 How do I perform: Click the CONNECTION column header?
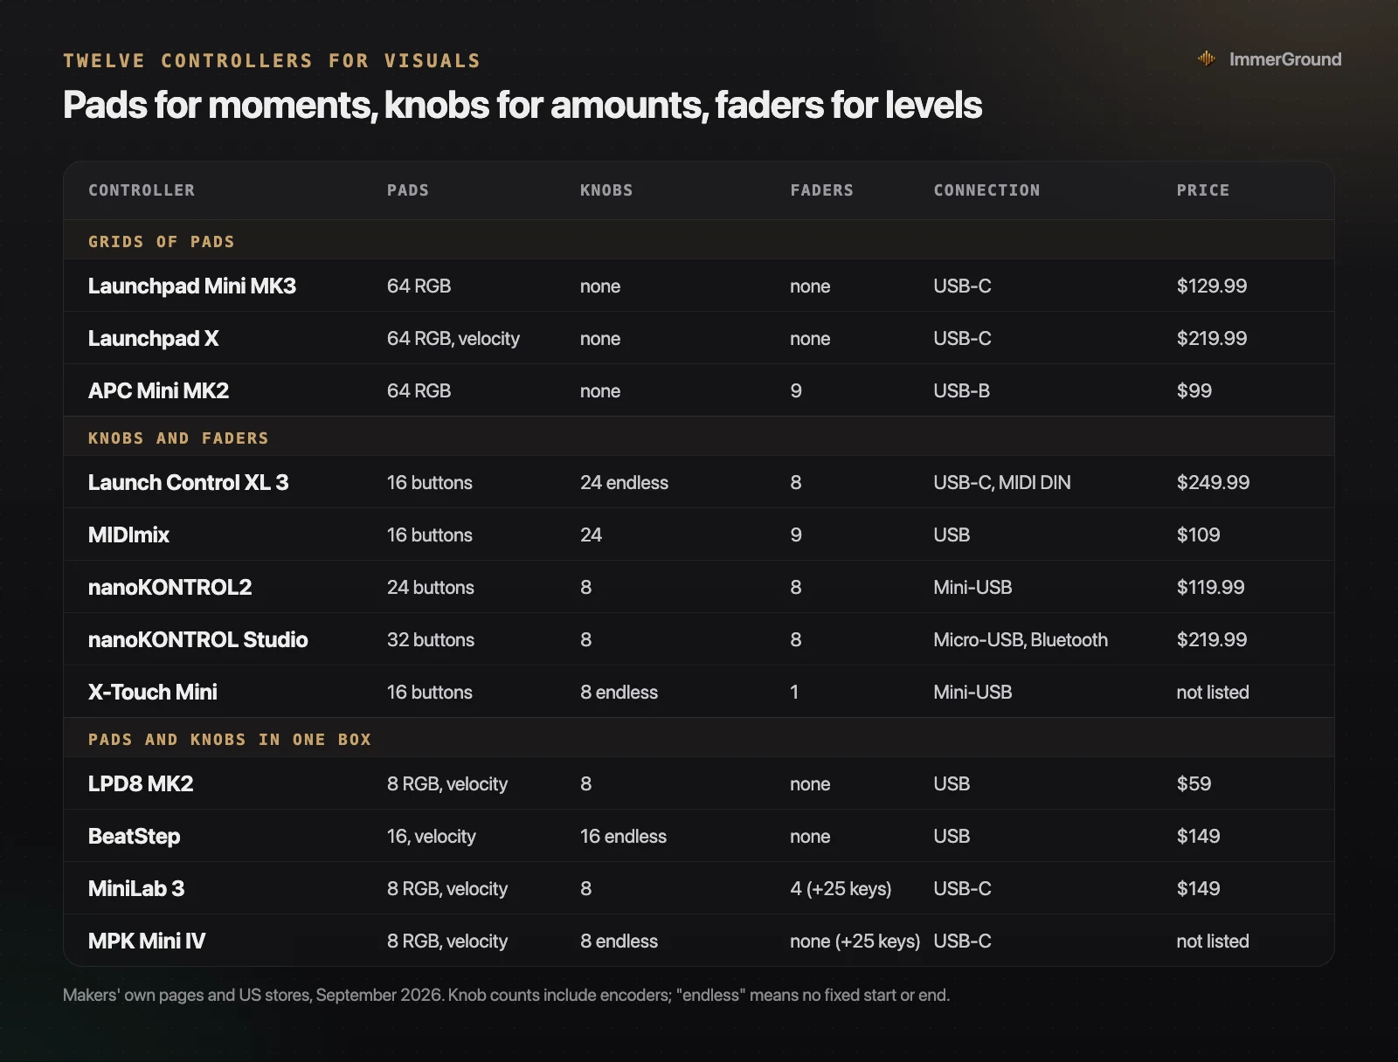click(986, 190)
